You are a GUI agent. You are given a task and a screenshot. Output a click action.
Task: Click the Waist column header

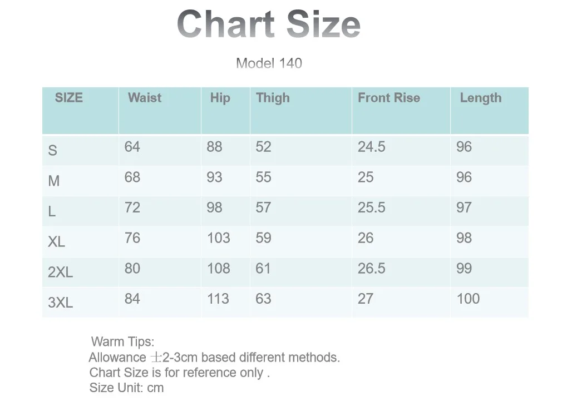(x=145, y=97)
